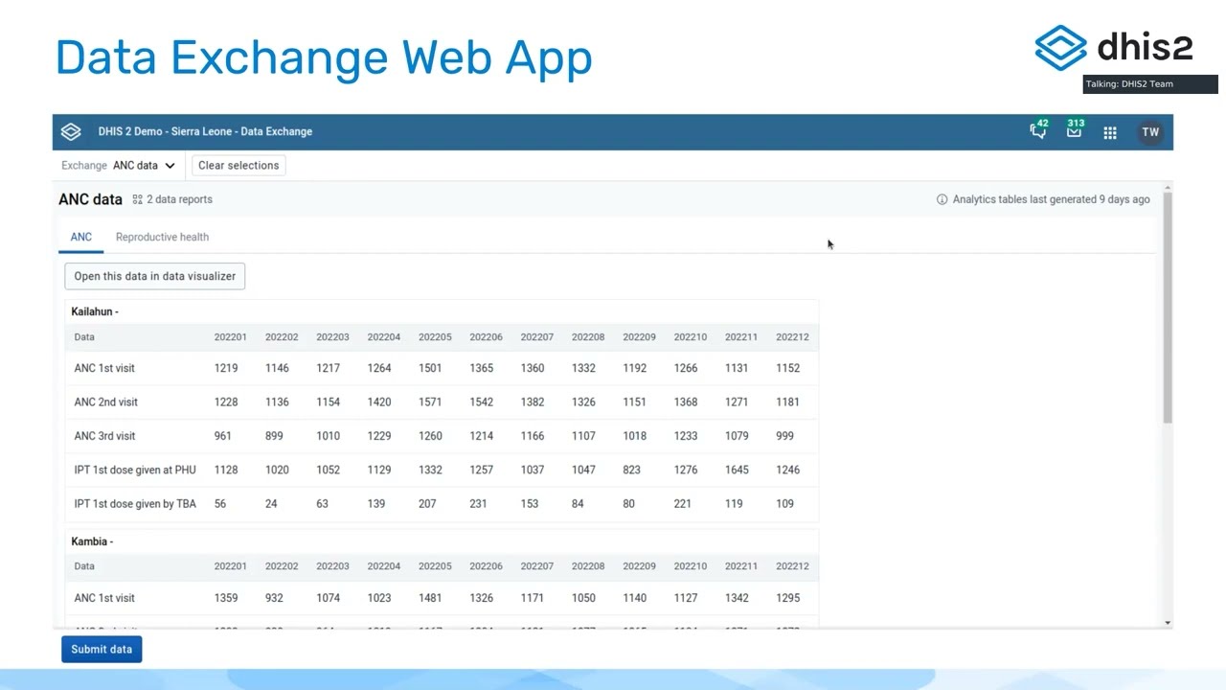Click value 231 in IPT TBA row
1226x690 pixels.
point(478,503)
